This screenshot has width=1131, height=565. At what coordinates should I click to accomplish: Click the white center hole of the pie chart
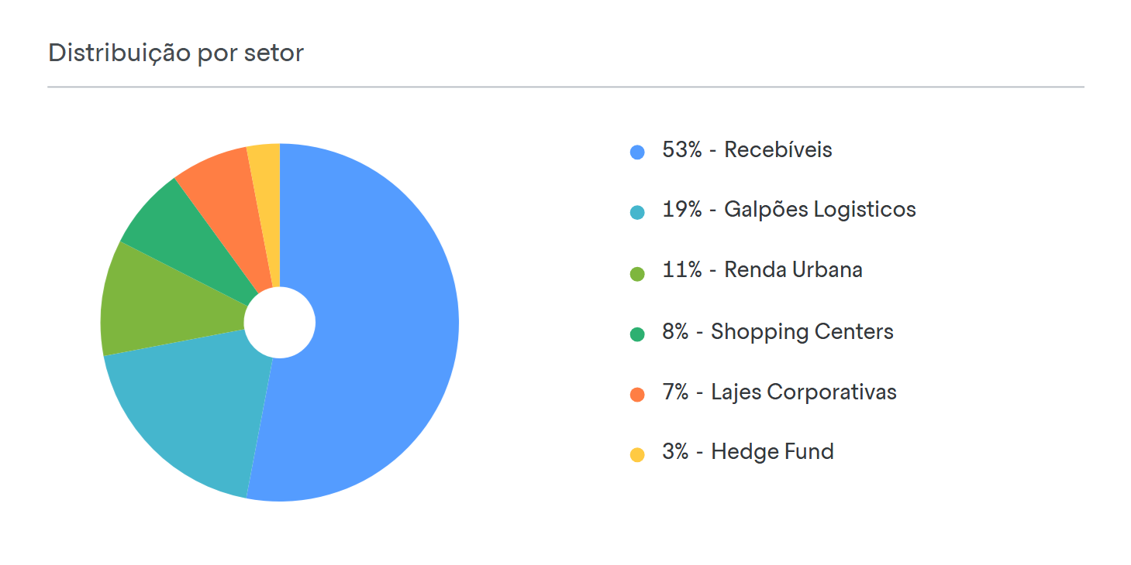coord(280,323)
